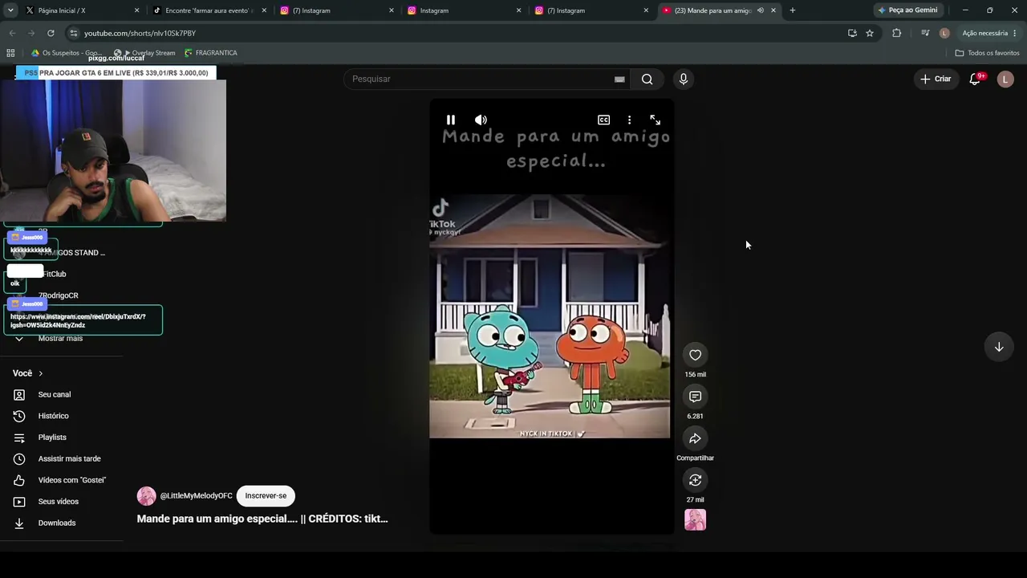The height and width of the screenshot is (578, 1027).
Task: Open the YouTube account avatar menu
Action: pyautogui.click(x=1005, y=79)
